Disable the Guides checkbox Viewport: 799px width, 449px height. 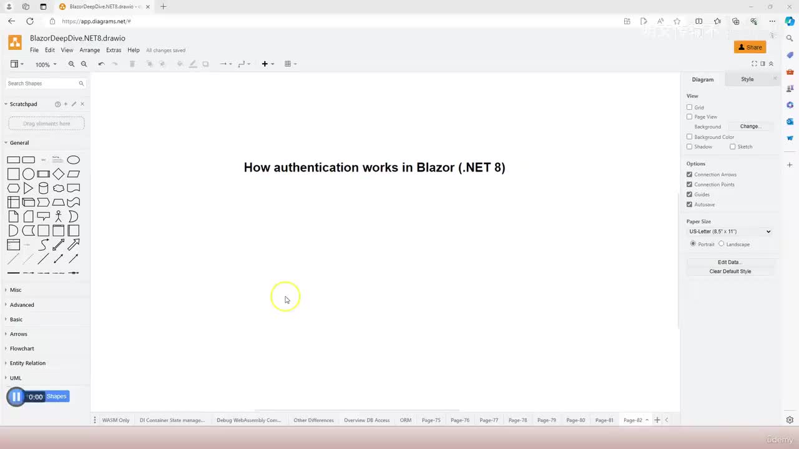[x=689, y=195]
